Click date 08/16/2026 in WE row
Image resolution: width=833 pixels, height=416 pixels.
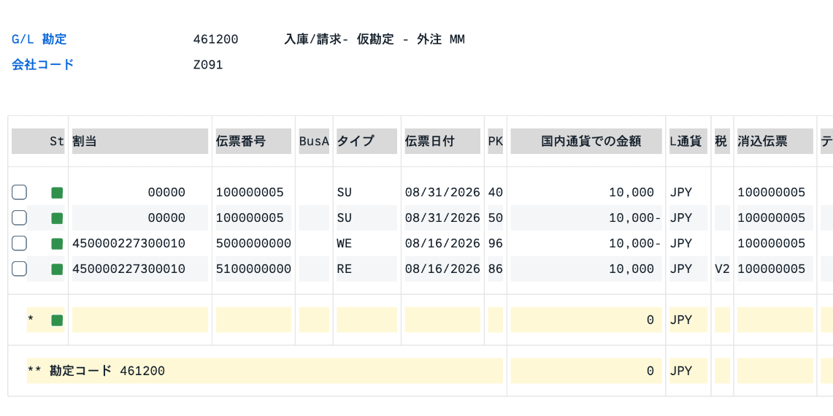(442, 243)
